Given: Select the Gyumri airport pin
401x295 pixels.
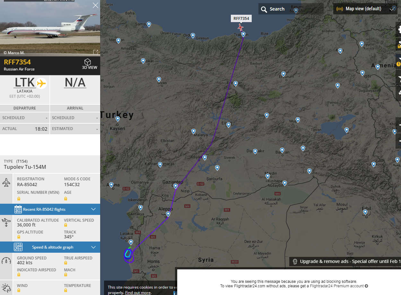Looking at the screenshot, I should point(362,44).
